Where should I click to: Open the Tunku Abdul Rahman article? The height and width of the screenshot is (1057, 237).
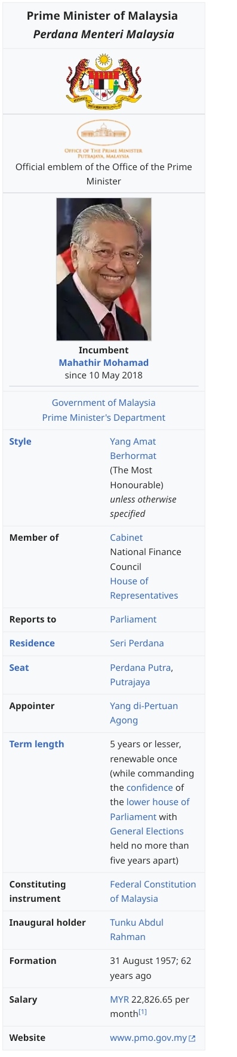[x=137, y=930]
